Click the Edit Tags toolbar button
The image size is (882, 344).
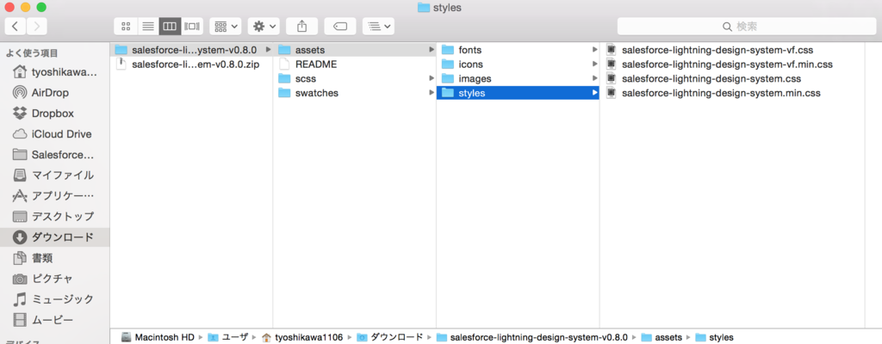pyautogui.click(x=339, y=26)
